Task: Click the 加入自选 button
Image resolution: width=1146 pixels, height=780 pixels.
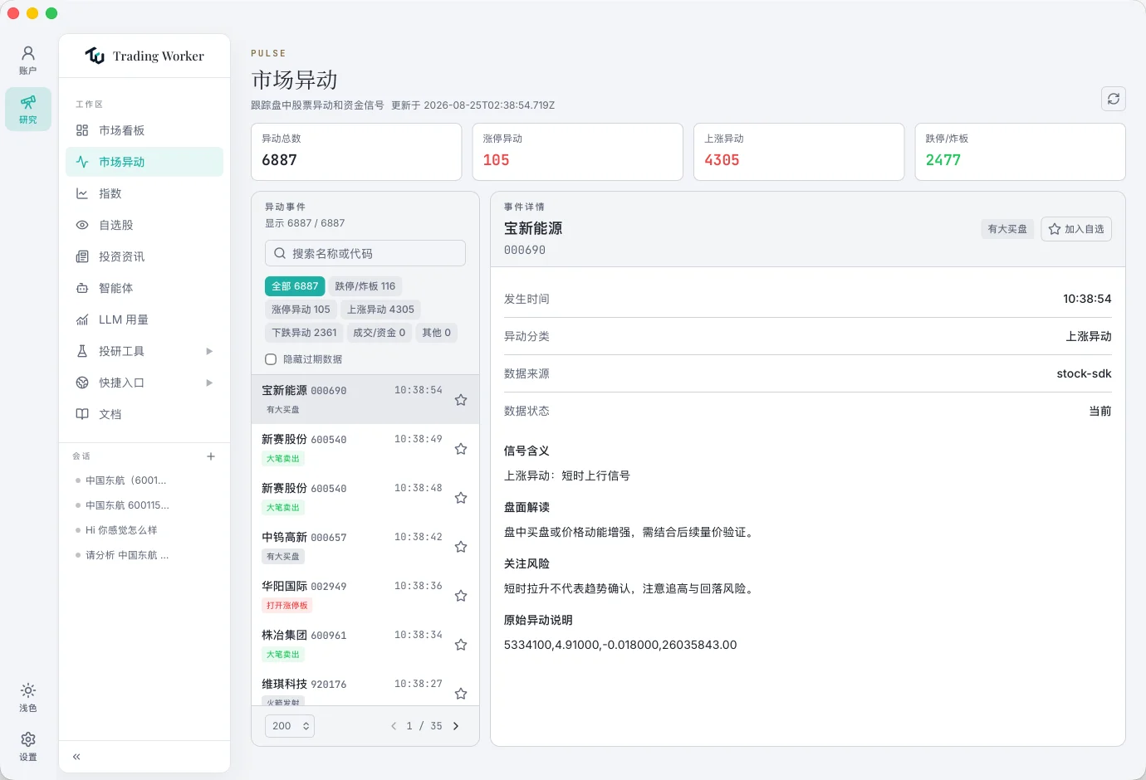Action: [x=1076, y=229]
